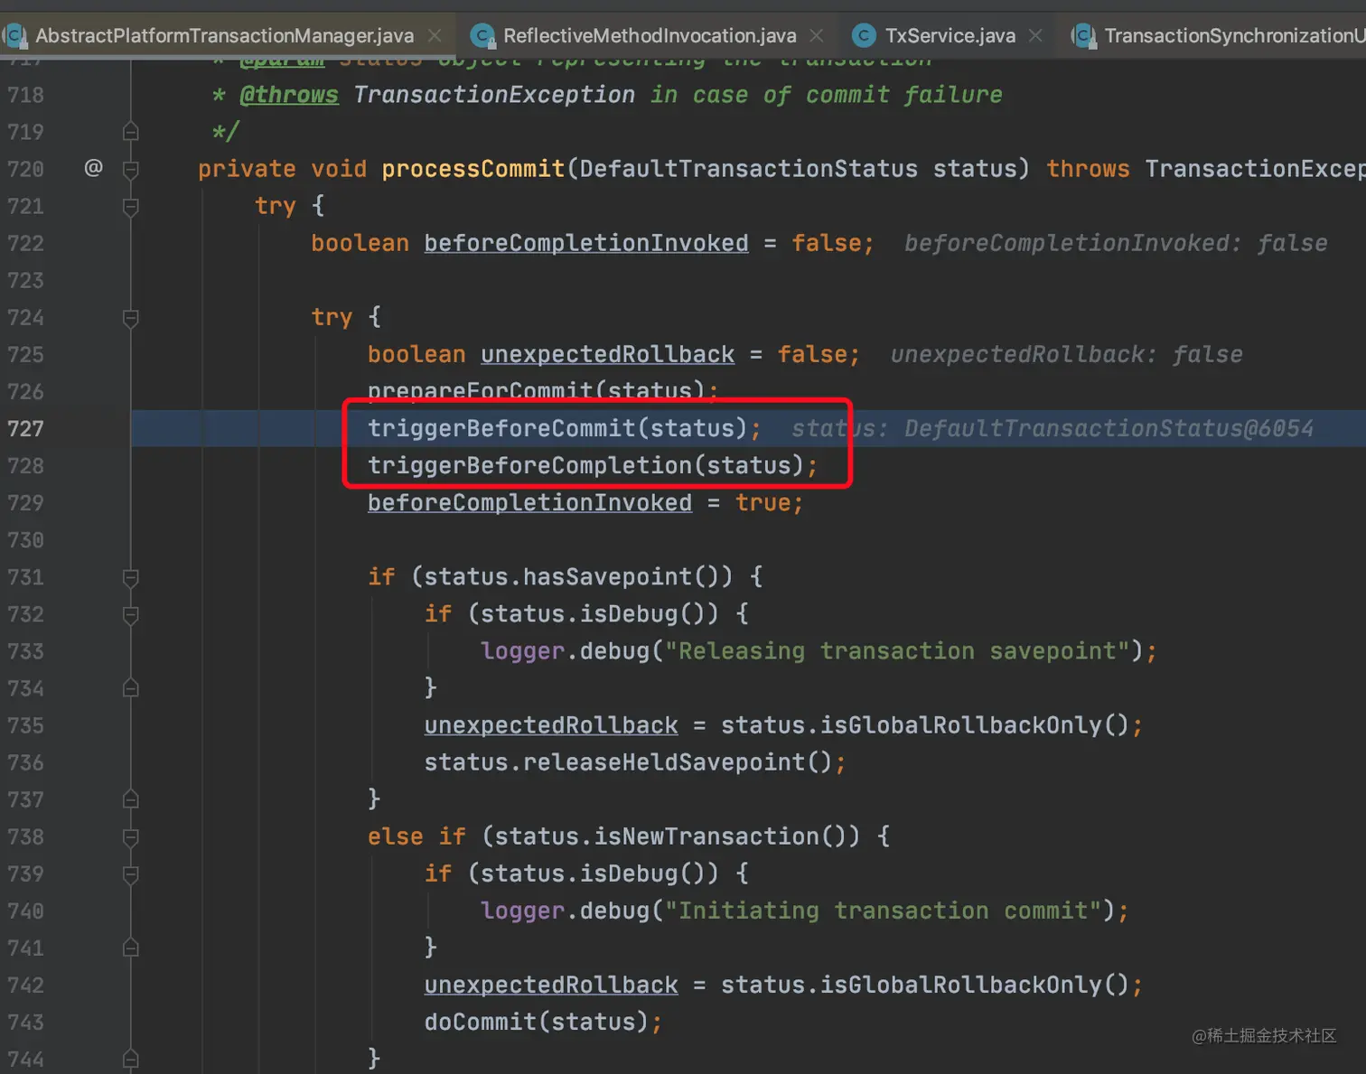Screen dimensions: 1366x1074
Task: Click line number 722 in the gutter
Action: (x=25, y=243)
